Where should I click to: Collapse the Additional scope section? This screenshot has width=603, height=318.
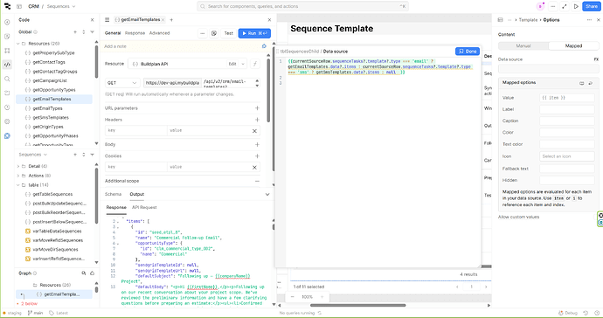257,181
